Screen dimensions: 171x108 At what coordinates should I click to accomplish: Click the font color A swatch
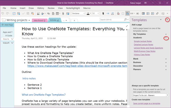(x=88, y=14)
